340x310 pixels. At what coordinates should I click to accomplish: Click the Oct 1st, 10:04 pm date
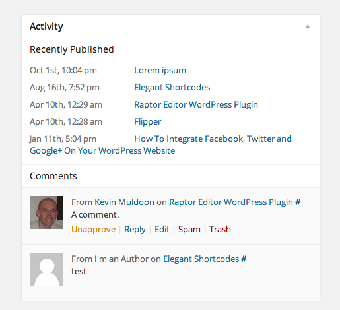pyautogui.click(x=63, y=71)
